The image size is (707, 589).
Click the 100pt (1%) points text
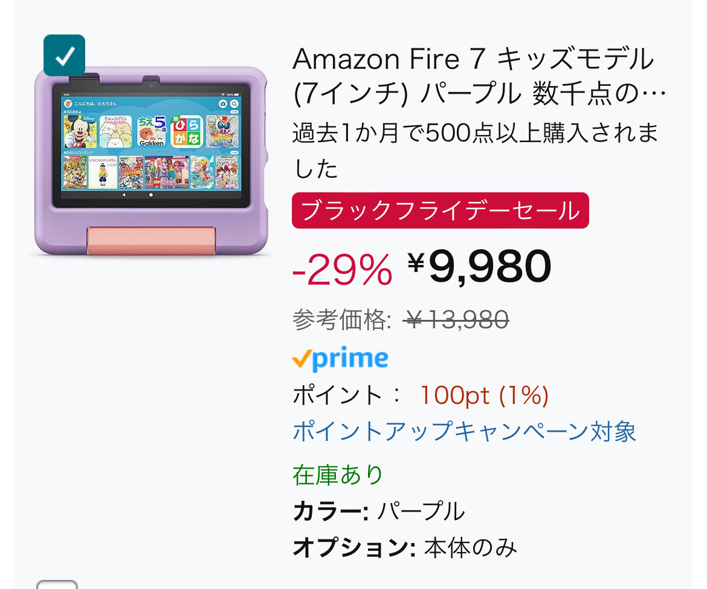point(483,395)
